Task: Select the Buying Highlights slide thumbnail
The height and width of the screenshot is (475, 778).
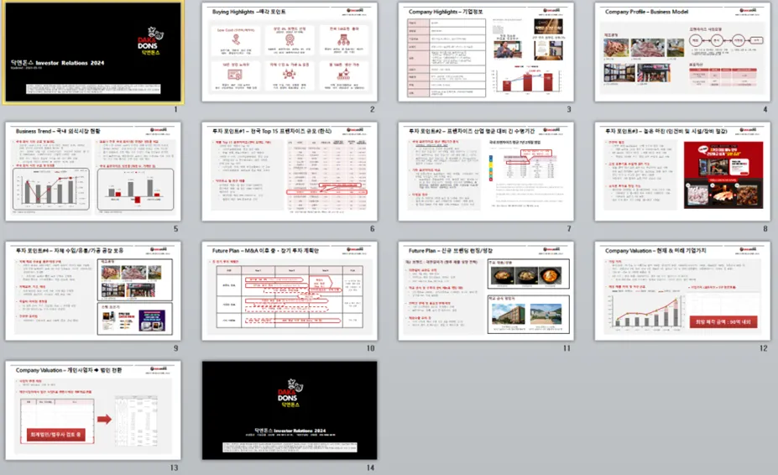Action: tap(290, 52)
